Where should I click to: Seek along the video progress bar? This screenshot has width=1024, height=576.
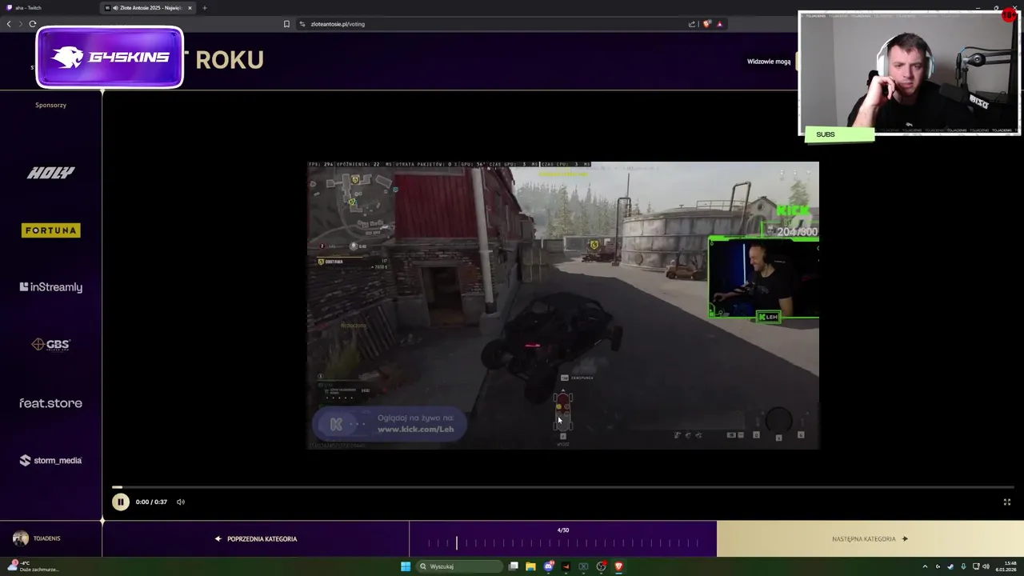tap(563, 486)
